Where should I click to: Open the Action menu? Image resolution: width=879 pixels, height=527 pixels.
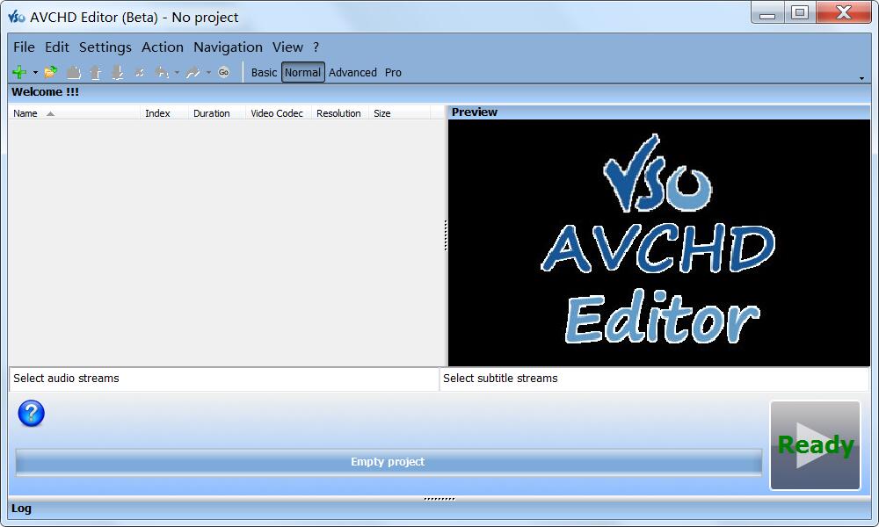pyautogui.click(x=163, y=47)
